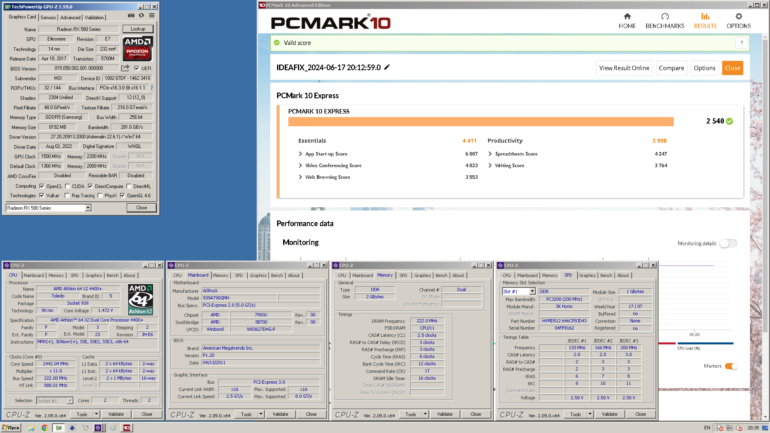
Task: Click the PCMark 10 taskbar button
Action: click(127, 428)
